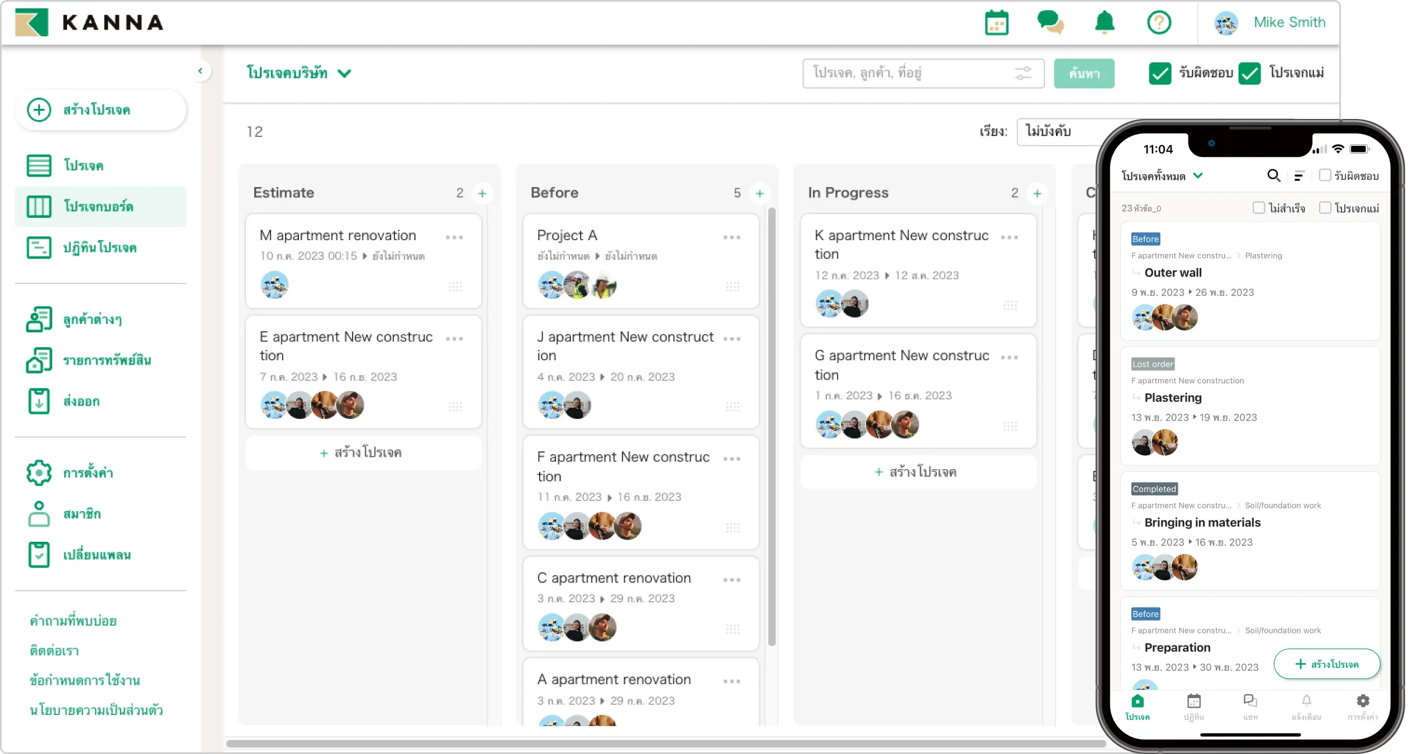Open the chat messages icon beside the calendar
This screenshot has width=1408, height=754.
tap(1050, 23)
